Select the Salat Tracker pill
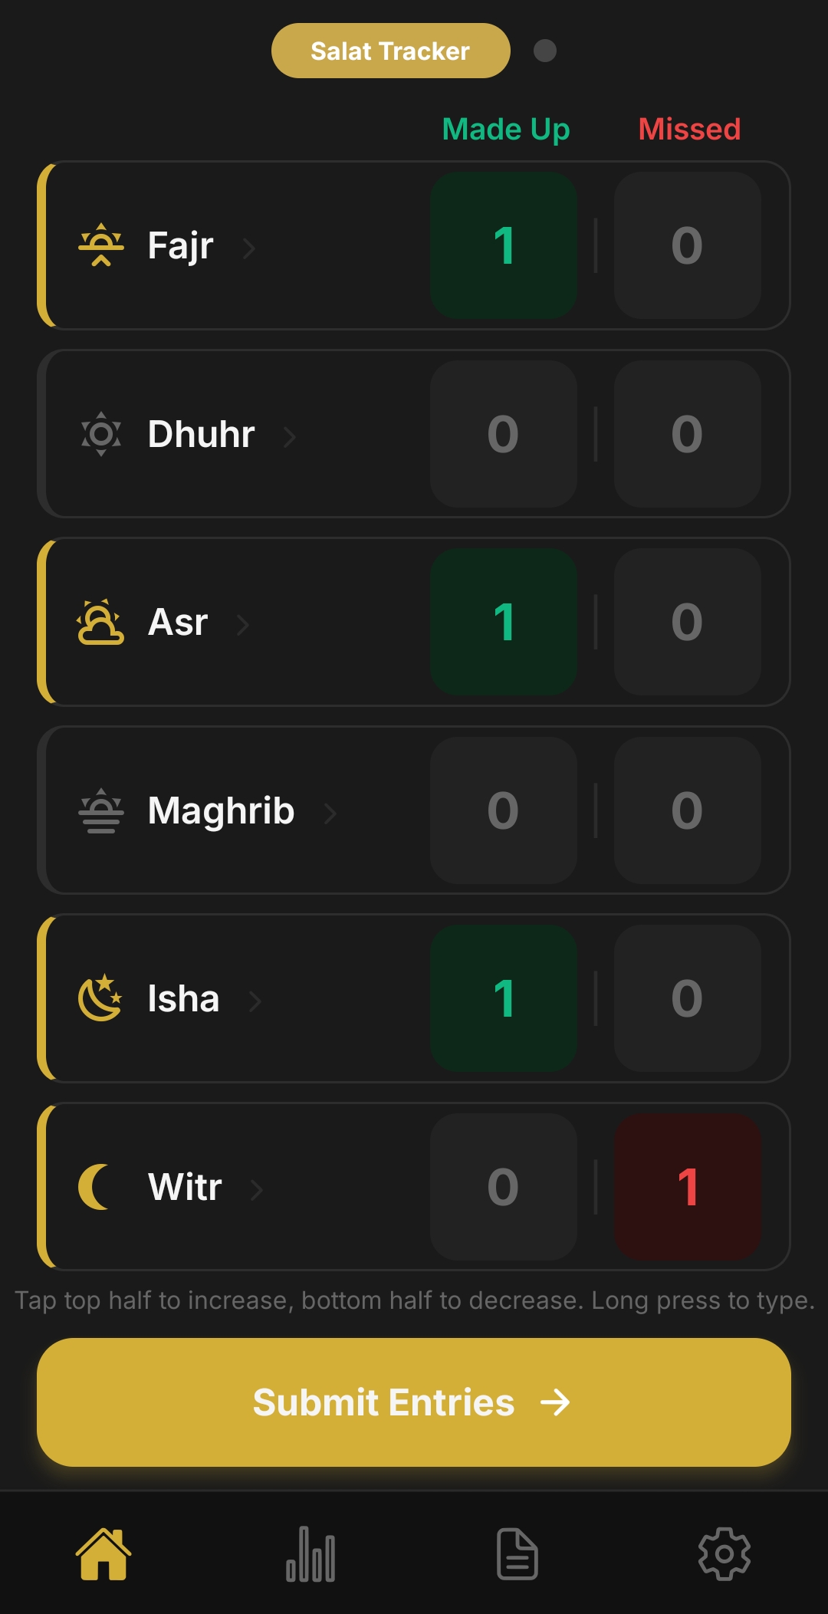 click(391, 51)
